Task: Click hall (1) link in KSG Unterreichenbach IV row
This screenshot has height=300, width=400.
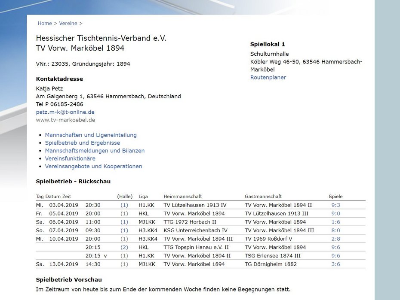Action: 124,230
